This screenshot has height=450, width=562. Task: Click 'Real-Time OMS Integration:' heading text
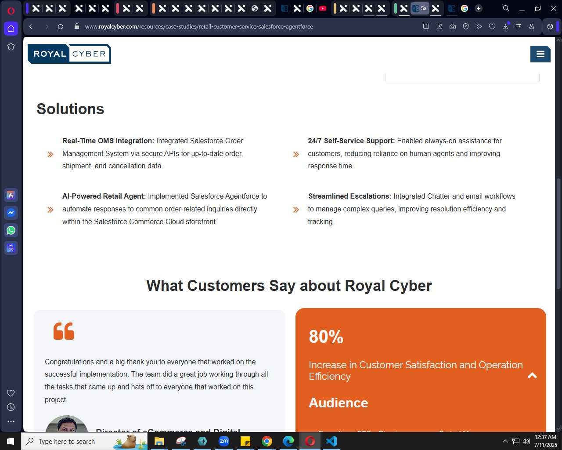(x=108, y=141)
